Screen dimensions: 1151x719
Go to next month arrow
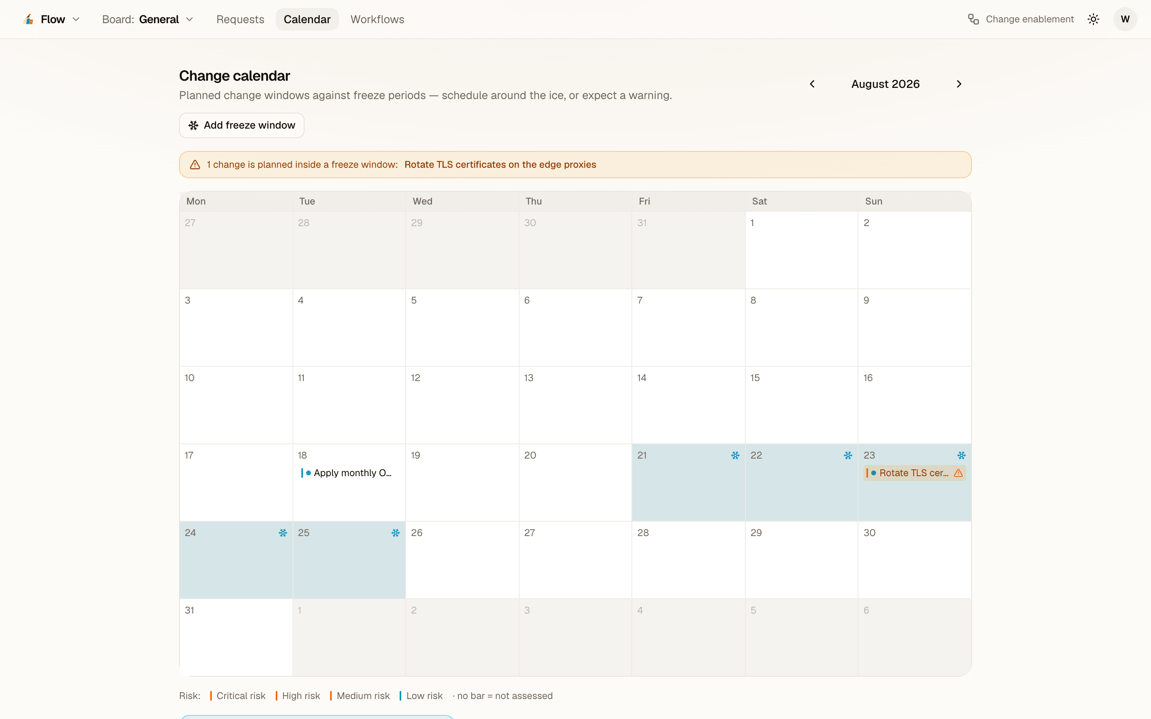959,84
